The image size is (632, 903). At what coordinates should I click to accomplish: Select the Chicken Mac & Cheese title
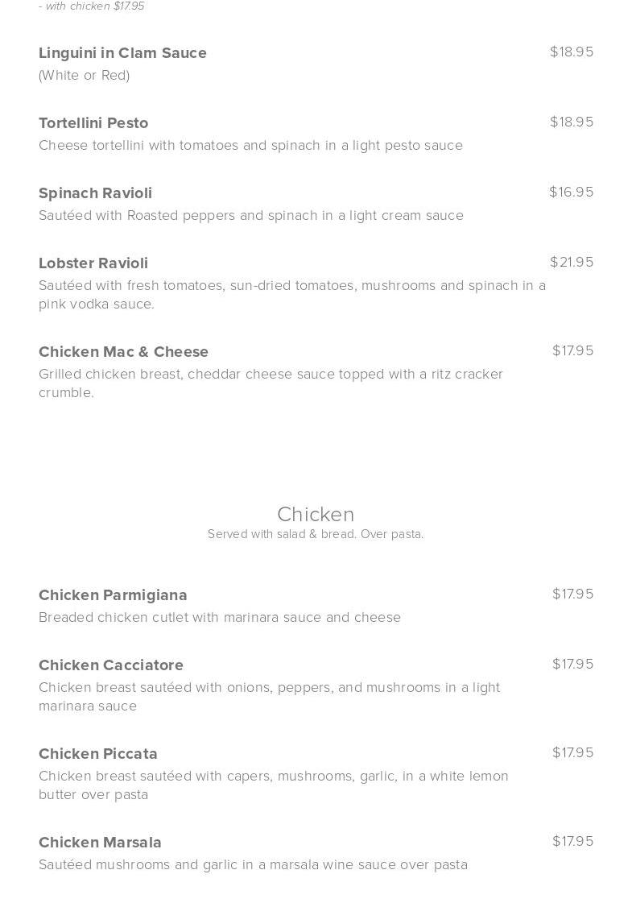pyautogui.click(x=123, y=352)
